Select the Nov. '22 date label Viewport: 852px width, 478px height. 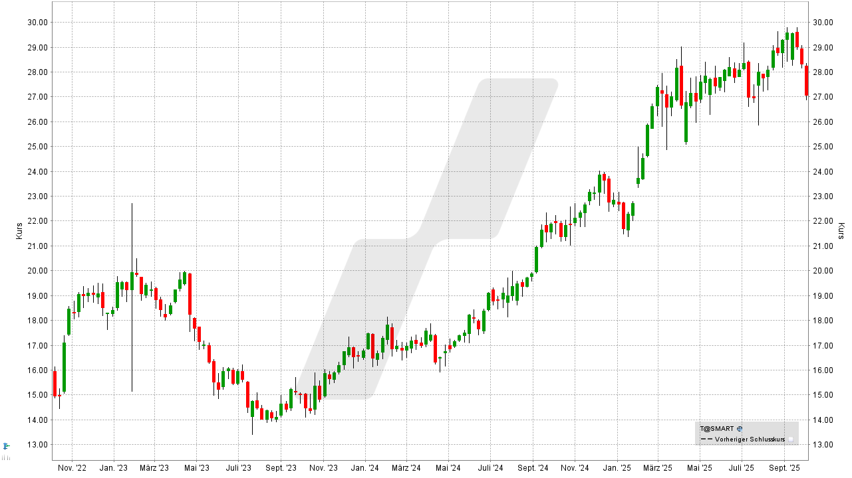[x=72, y=468]
